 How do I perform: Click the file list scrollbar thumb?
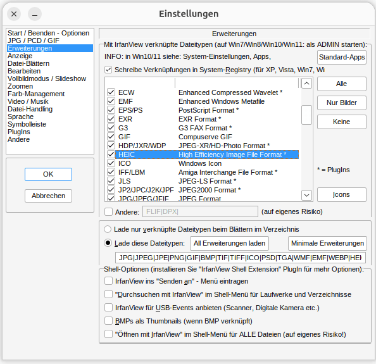coord(306,115)
